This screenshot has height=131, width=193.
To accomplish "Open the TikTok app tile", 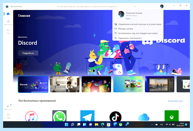I will (x=115, y=116).
